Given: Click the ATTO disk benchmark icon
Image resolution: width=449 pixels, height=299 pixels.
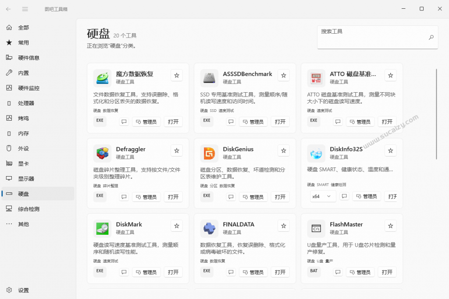Looking at the screenshot, I should pos(316,78).
